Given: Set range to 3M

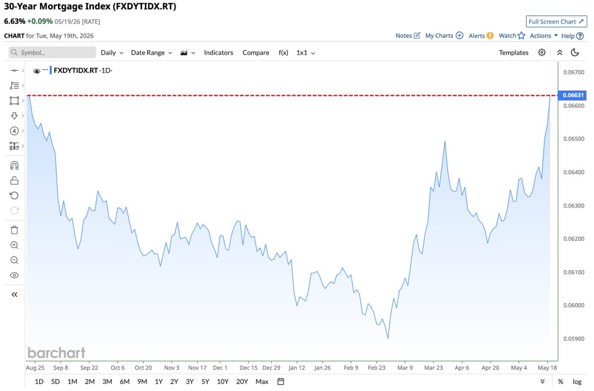Looking at the screenshot, I should pos(107,382).
